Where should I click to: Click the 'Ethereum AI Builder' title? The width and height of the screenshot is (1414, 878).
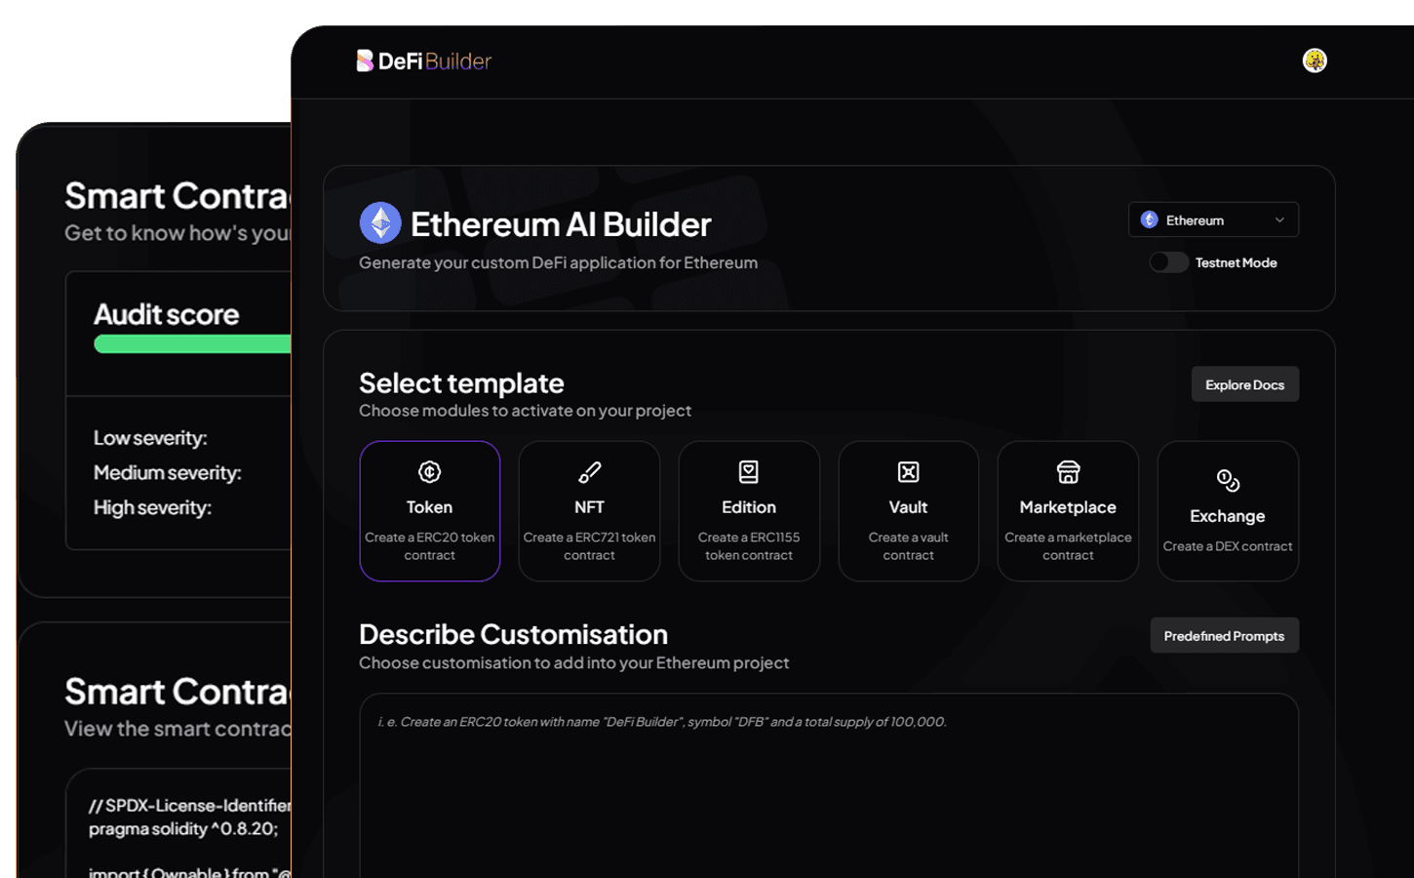561,224
